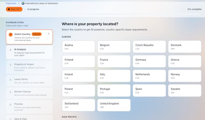Viewport: 205px width, 120px height.
Task: Open the Property & Tenant step
Action: coord(30,67)
